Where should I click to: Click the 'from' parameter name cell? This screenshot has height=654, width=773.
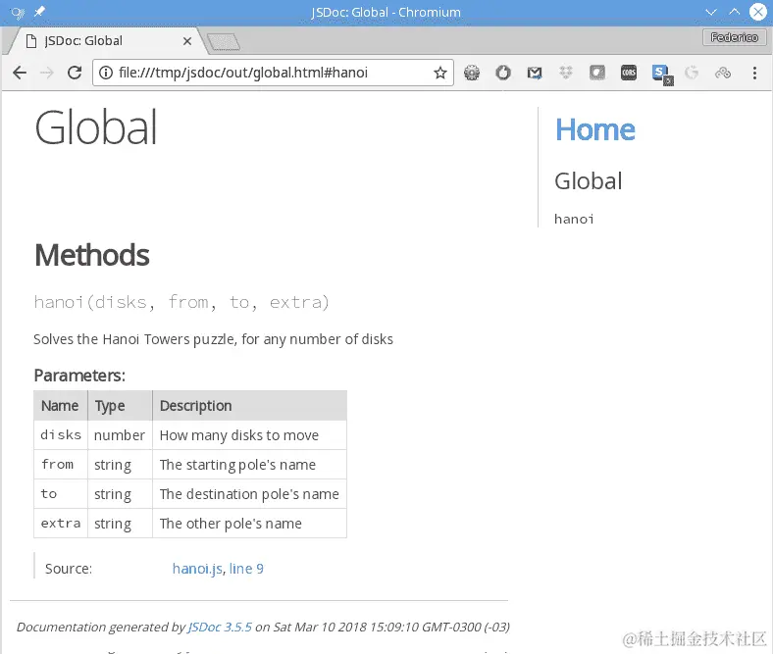[61, 464]
